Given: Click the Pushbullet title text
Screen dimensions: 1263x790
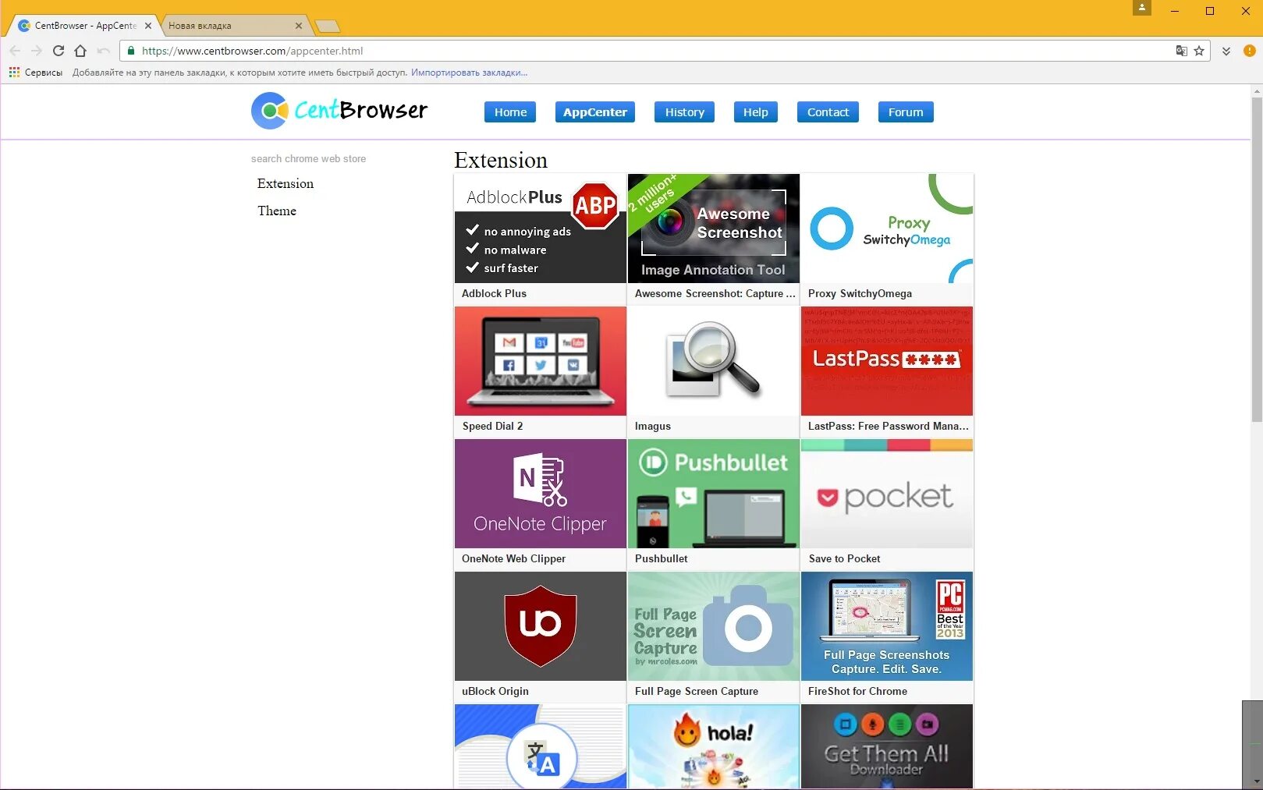Looking at the screenshot, I should (661, 558).
